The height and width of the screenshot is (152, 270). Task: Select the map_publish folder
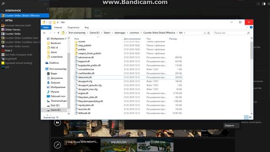[x=84, y=46]
